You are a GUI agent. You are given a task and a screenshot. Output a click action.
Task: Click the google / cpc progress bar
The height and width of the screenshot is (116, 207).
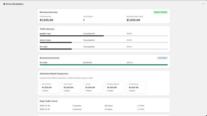(104, 36)
